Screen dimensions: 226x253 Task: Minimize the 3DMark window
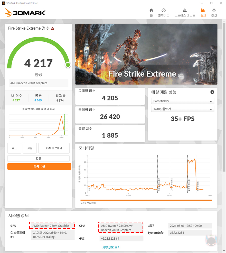pyautogui.click(x=202, y=3)
